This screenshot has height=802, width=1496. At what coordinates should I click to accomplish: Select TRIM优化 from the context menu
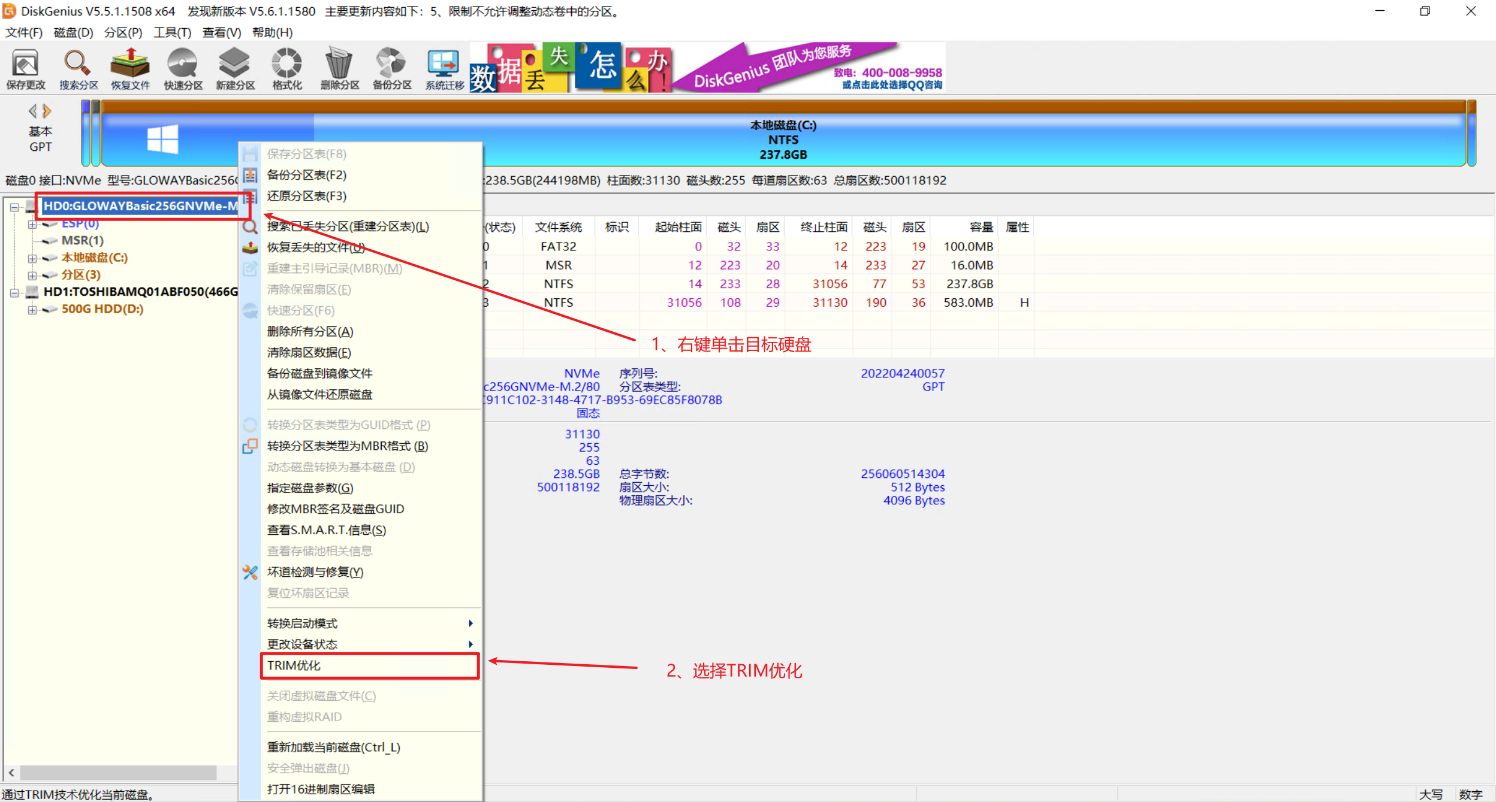coord(294,665)
